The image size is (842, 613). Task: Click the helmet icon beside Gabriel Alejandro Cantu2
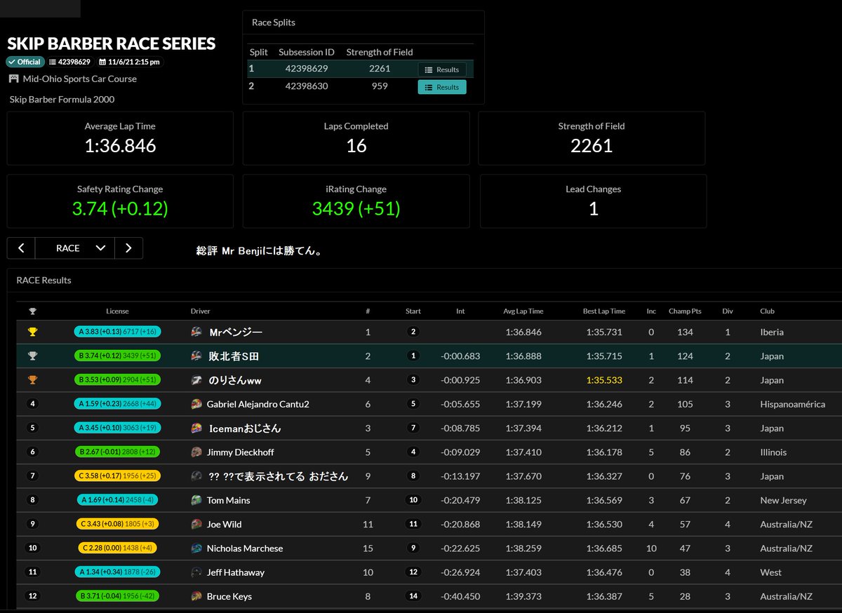196,404
